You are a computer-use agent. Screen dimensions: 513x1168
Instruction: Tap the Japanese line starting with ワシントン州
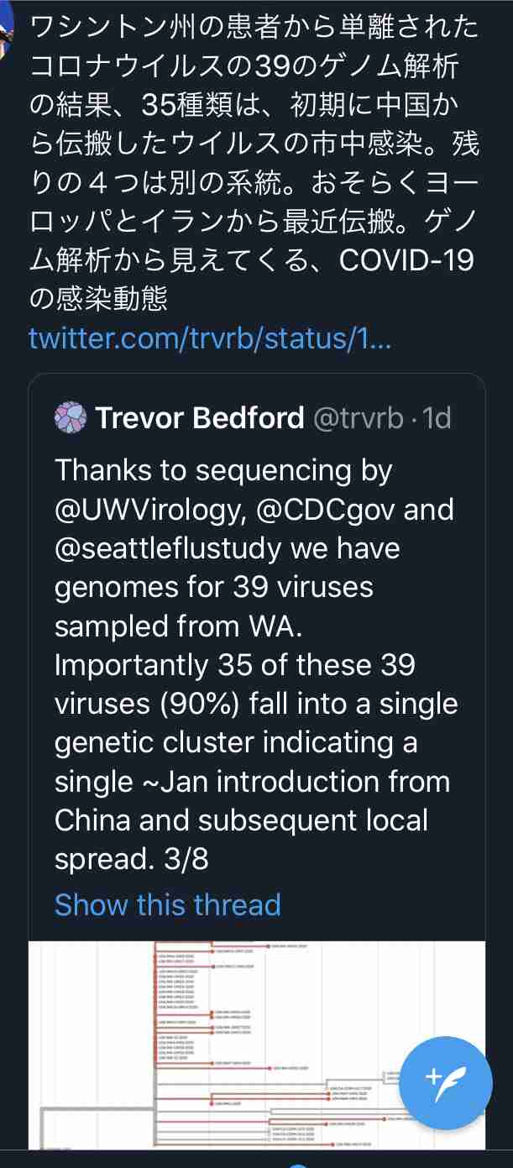[252, 28]
